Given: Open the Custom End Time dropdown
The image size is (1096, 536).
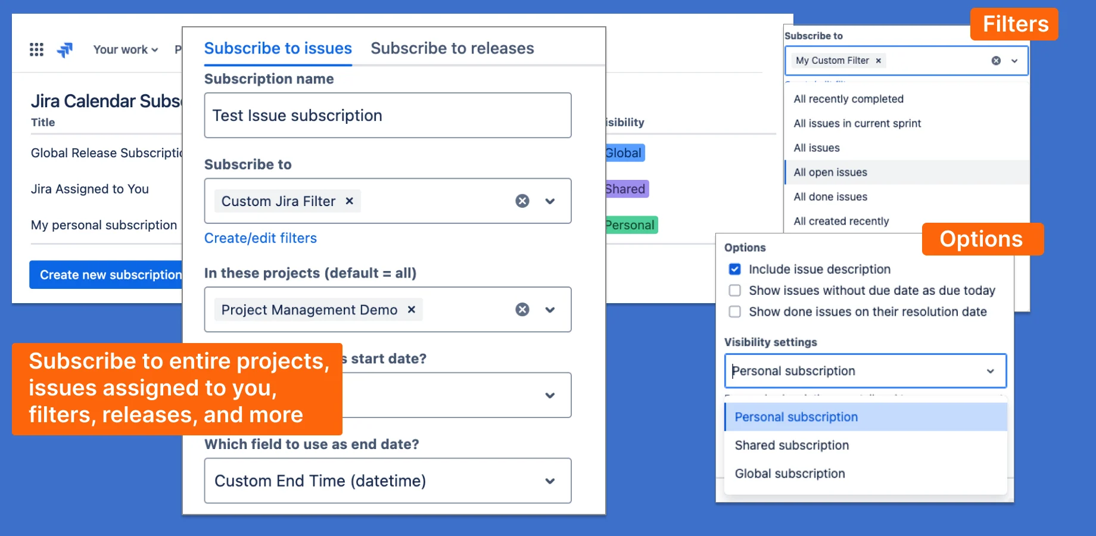Looking at the screenshot, I should point(388,481).
